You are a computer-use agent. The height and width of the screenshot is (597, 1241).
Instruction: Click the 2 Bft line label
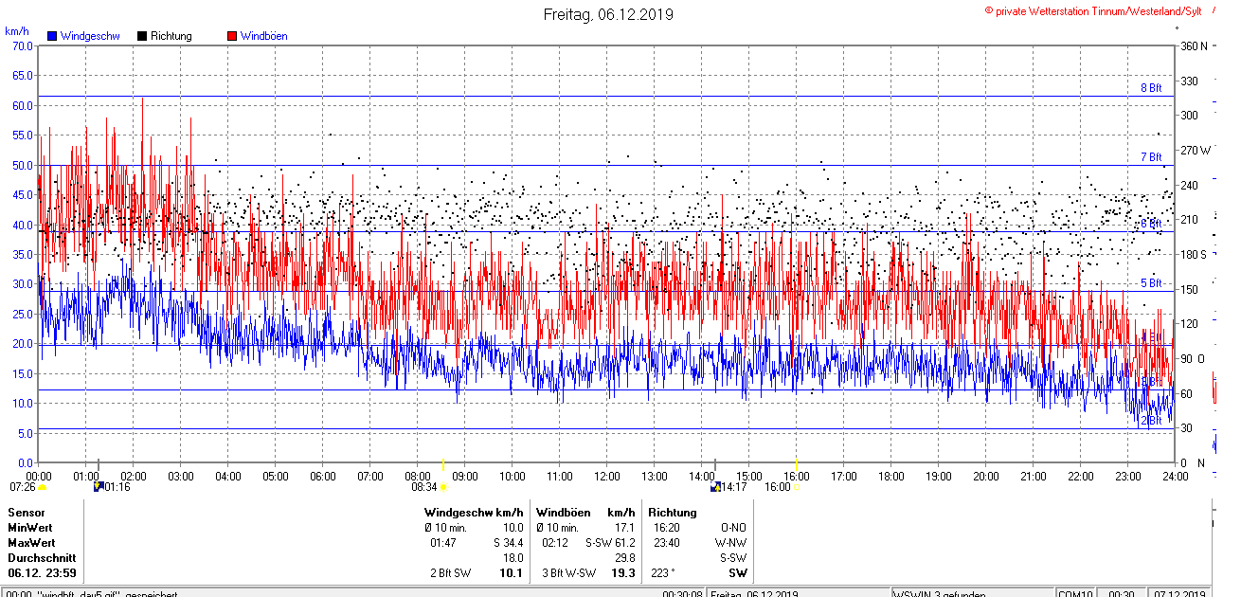(1151, 420)
